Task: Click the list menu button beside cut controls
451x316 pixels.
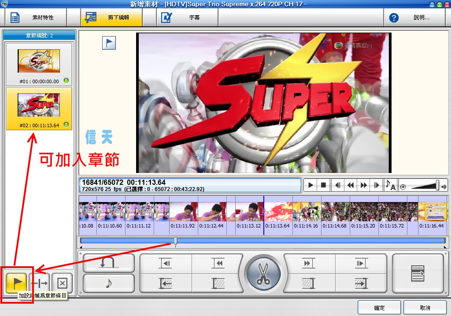Action: pos(418,273)
